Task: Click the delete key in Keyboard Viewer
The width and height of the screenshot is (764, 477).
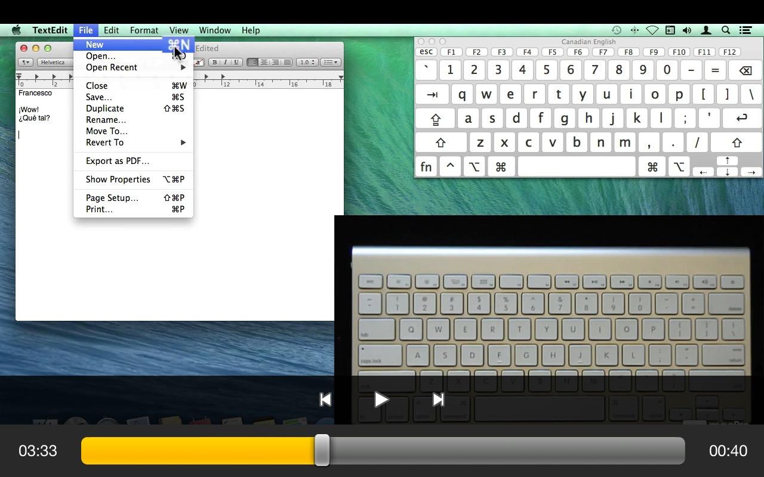Action: click(745, 70)
